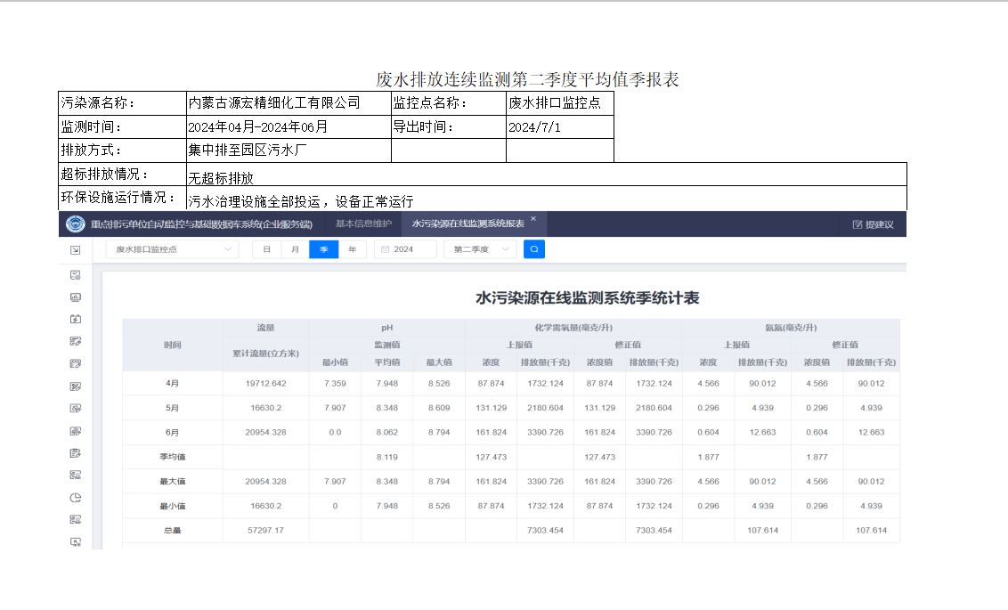Click the monitor-with-cursor icon at sidebar bottom
Screen dimensions: 1008x610
[x=75, y=541]
